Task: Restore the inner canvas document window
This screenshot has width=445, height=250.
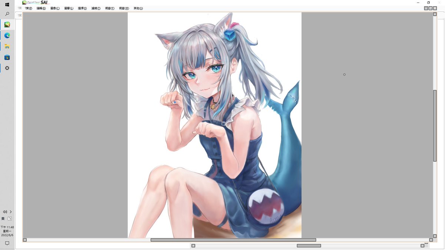Action: pos(431,8)
